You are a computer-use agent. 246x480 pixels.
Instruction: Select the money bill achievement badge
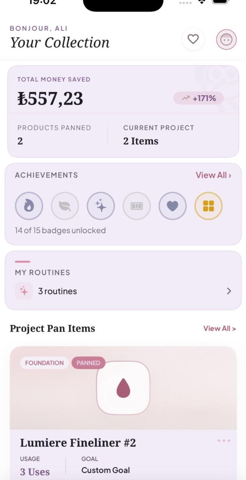[136, 206]
